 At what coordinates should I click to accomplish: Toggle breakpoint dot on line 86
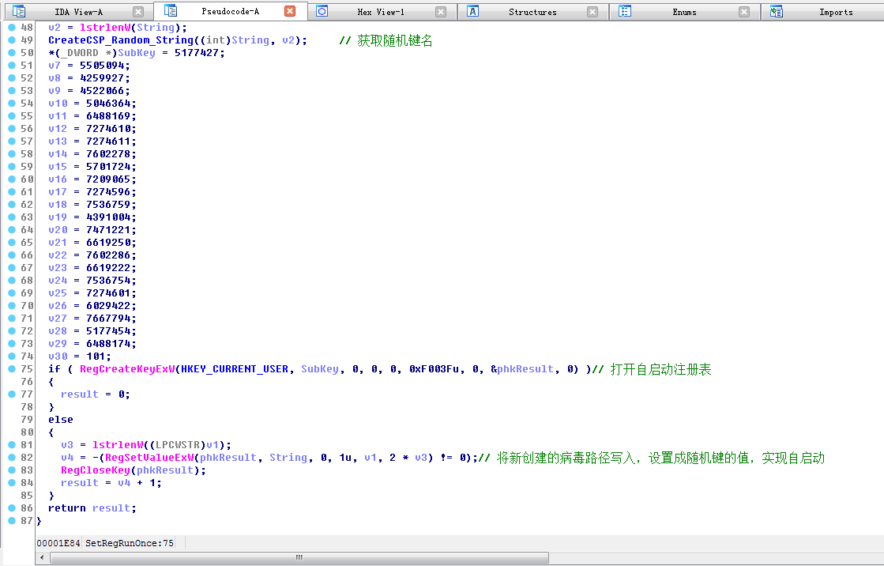click(12, 508)
